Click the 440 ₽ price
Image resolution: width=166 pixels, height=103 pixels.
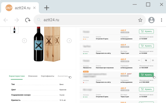(123, 30)
